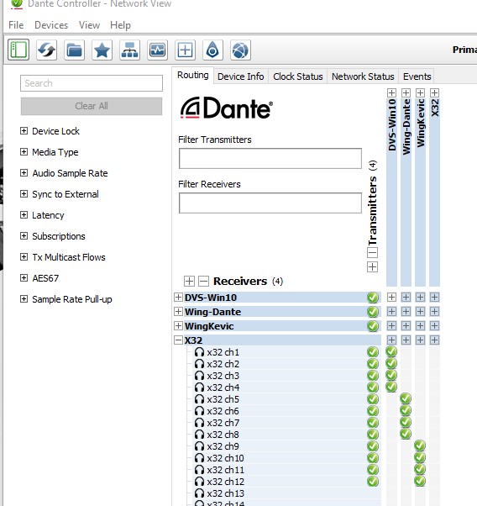
Task: Open the View menu
Action: 89,25
